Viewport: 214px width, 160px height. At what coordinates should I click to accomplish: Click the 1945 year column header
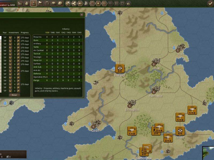point(79,33)
